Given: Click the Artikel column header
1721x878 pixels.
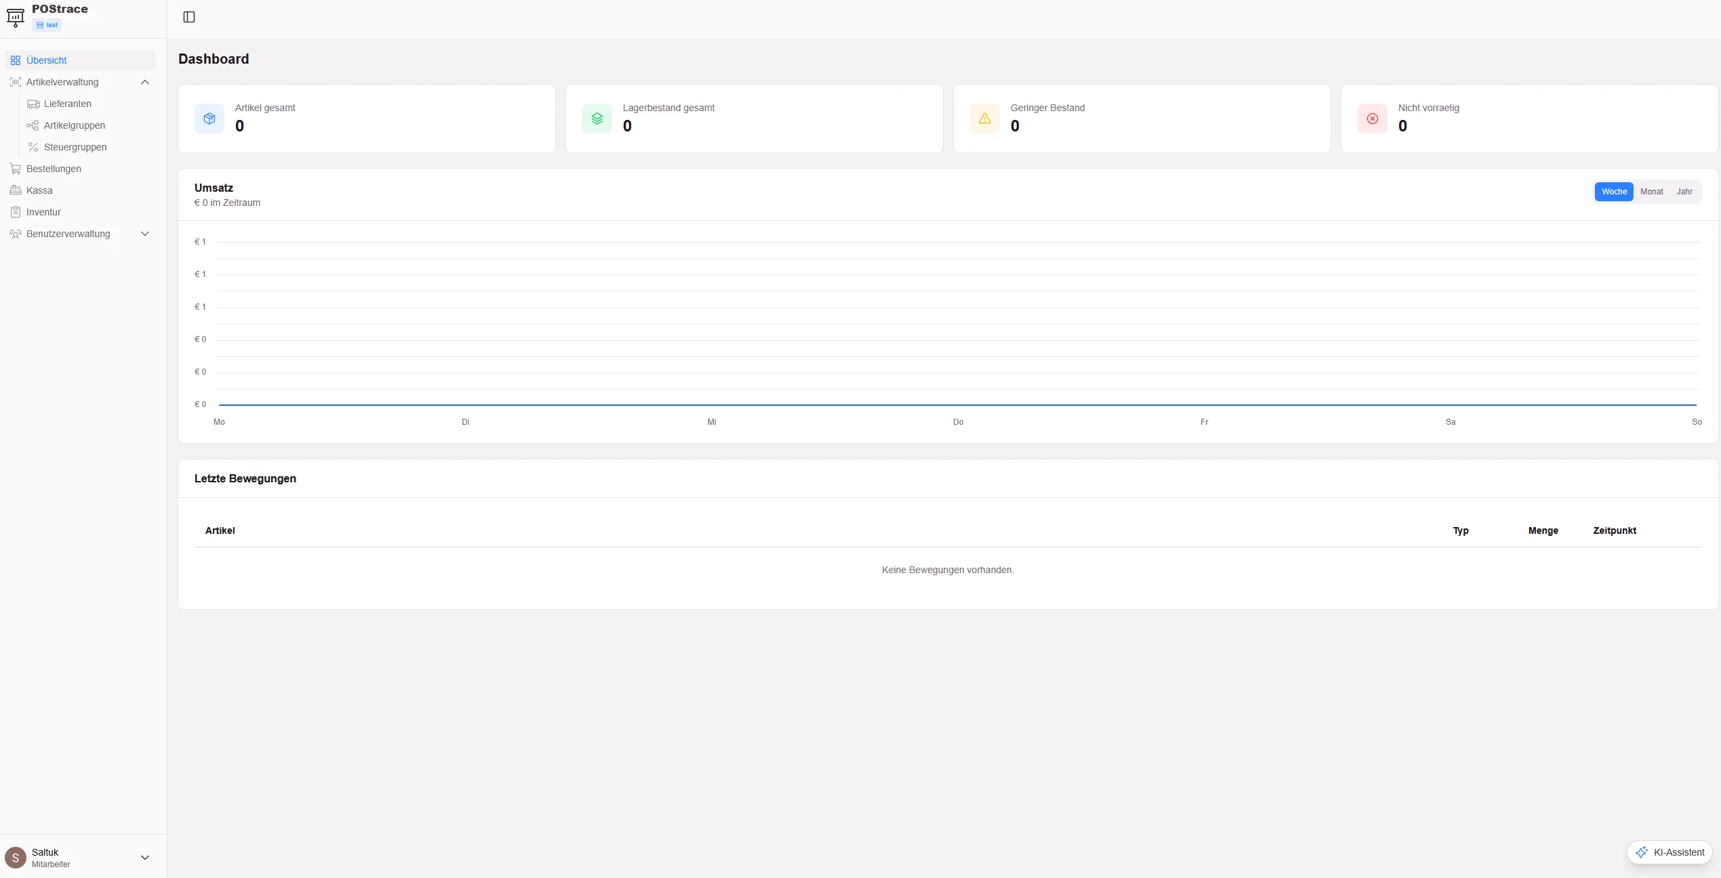Looking at the screenshot, I should coord(220,530).
